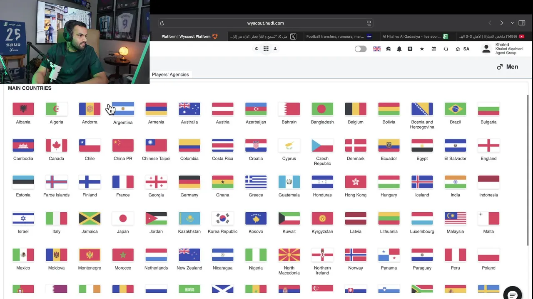Open notifications bell

click(399, 49)
